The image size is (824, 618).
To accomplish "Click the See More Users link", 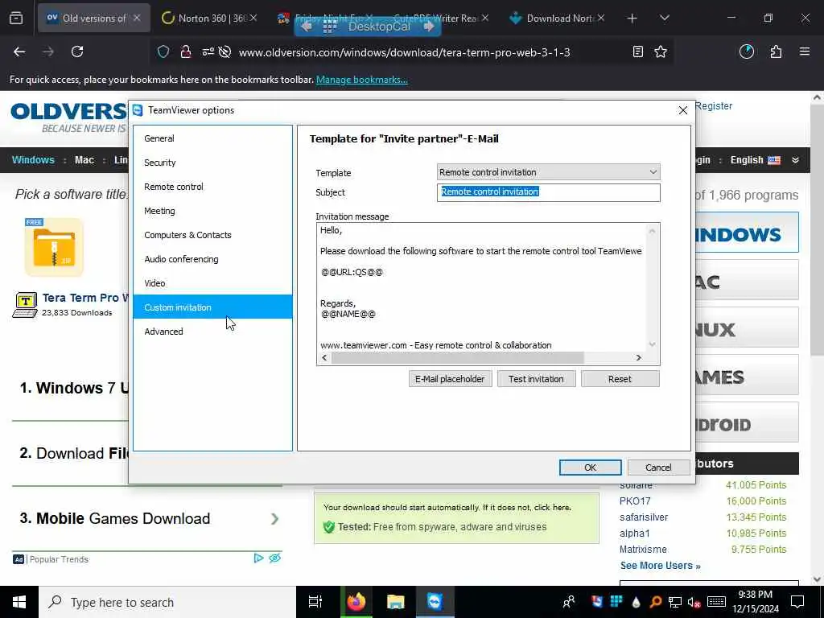I will [x=660, y=566].
